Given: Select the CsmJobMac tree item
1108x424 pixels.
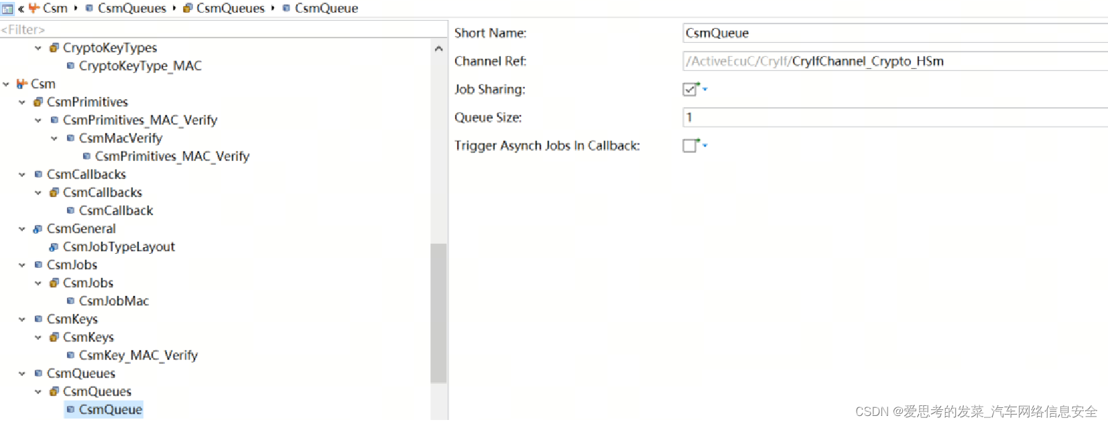Looking at the screenshot, I should 114,301.
